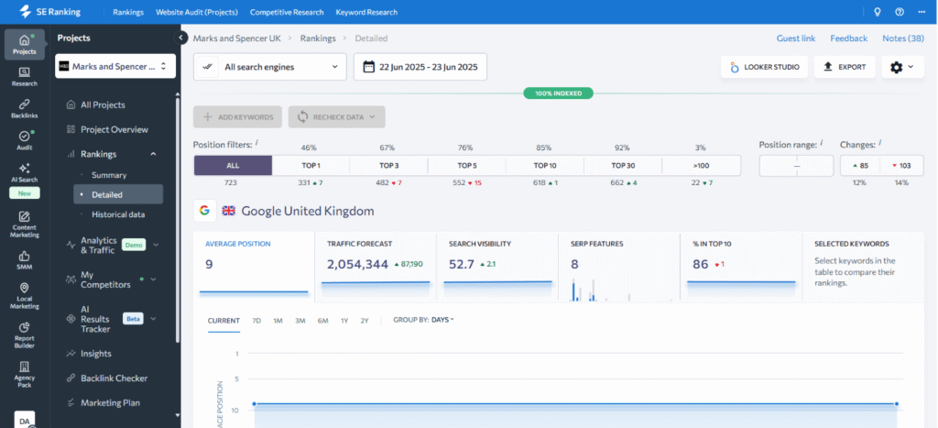This screenshot has height=428, width=938.
Task: Open the three-dots more menu in top bar
Action: 922,12
